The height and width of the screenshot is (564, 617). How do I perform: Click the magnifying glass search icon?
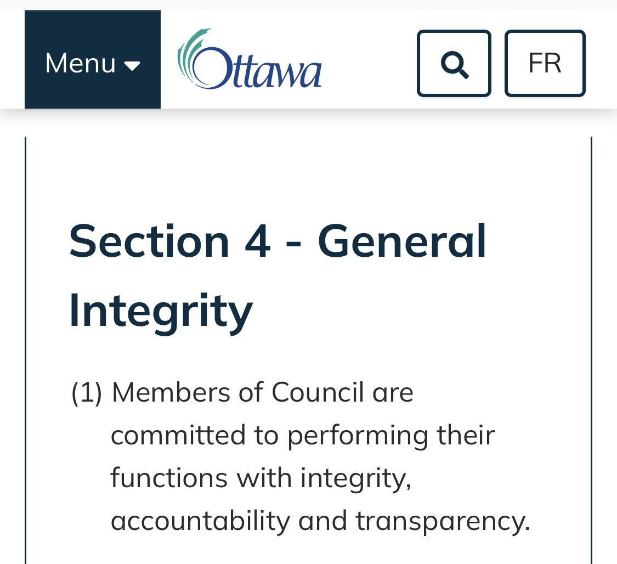tap(454, 63)
